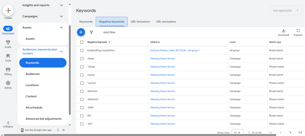
Task: Expand the table to full screen
Action: [x=298, y=33]
